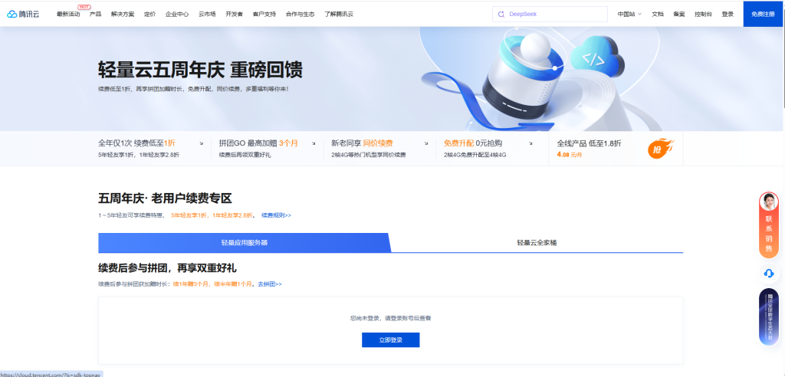Focus the DeepSeek search input field

coord(550,14)
